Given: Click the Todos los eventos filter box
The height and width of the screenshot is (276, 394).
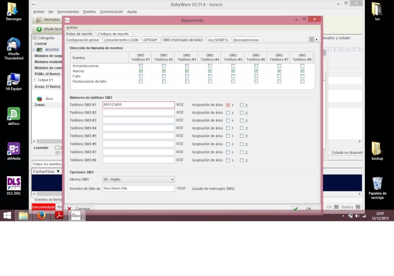Looking at the screenshot, I should tap(47, 164).
